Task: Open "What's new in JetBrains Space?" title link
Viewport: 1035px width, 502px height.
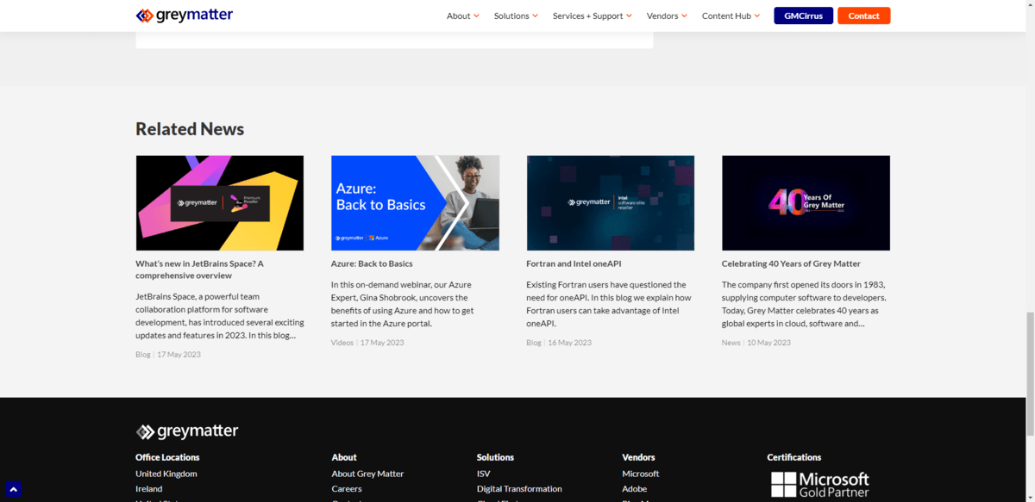Action: pos(199,270)
